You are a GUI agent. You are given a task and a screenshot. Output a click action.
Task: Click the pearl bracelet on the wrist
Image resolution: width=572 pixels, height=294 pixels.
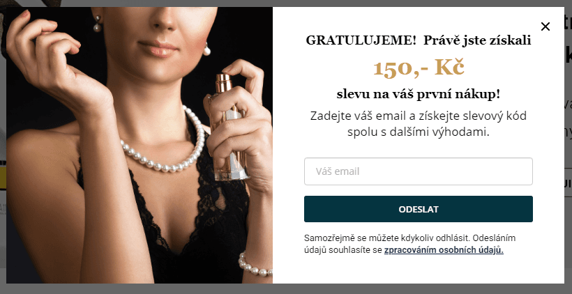255,264
